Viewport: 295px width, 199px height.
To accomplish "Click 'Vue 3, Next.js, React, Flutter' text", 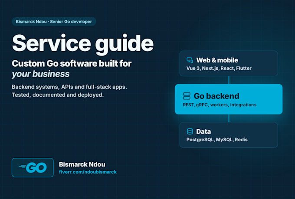I will pos(219,68).
